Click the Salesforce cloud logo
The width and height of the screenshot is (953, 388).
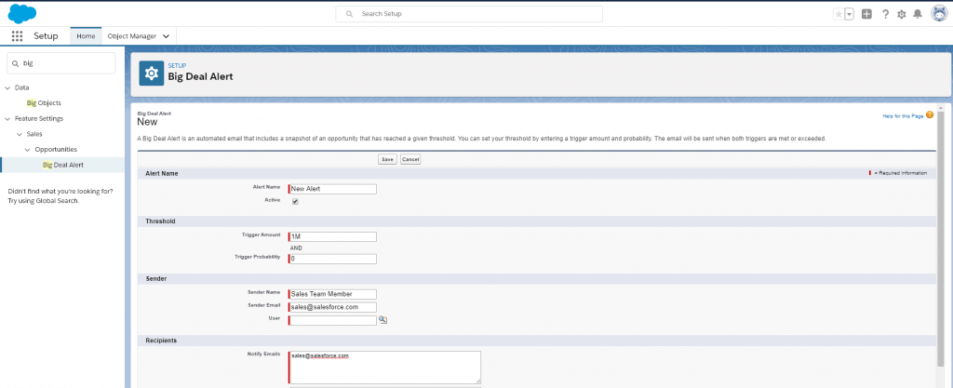(22, 13)
